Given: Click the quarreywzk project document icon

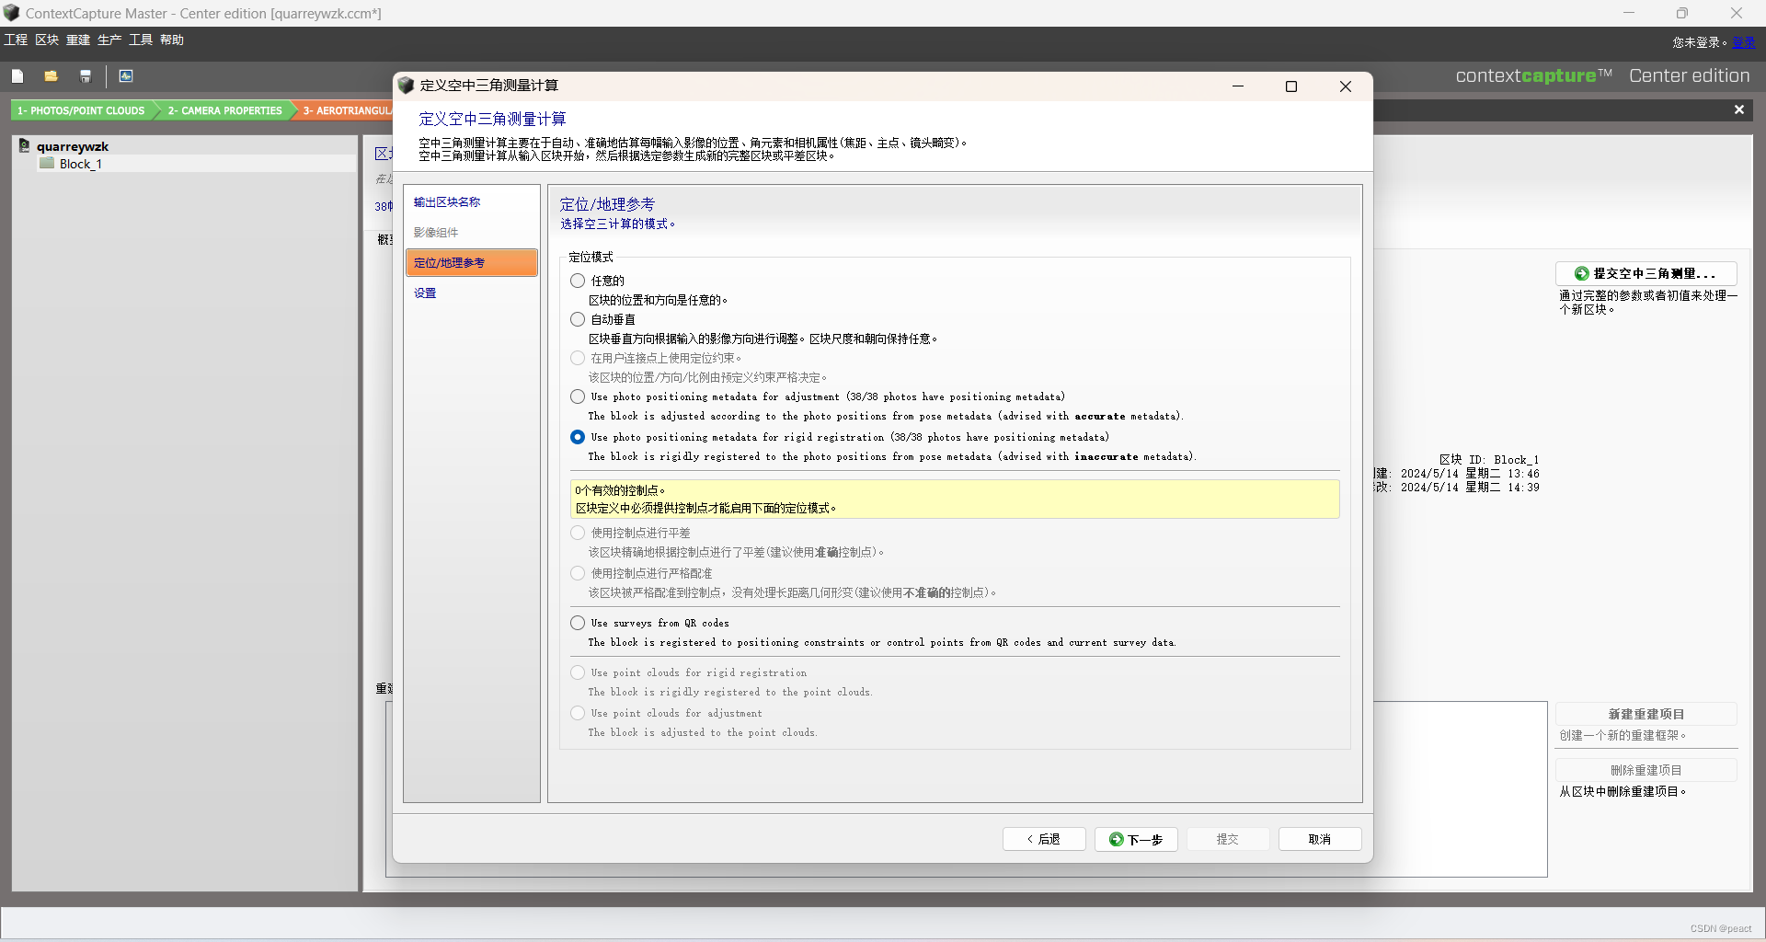Looking at the screenshot, I should [x=24, y=144].
